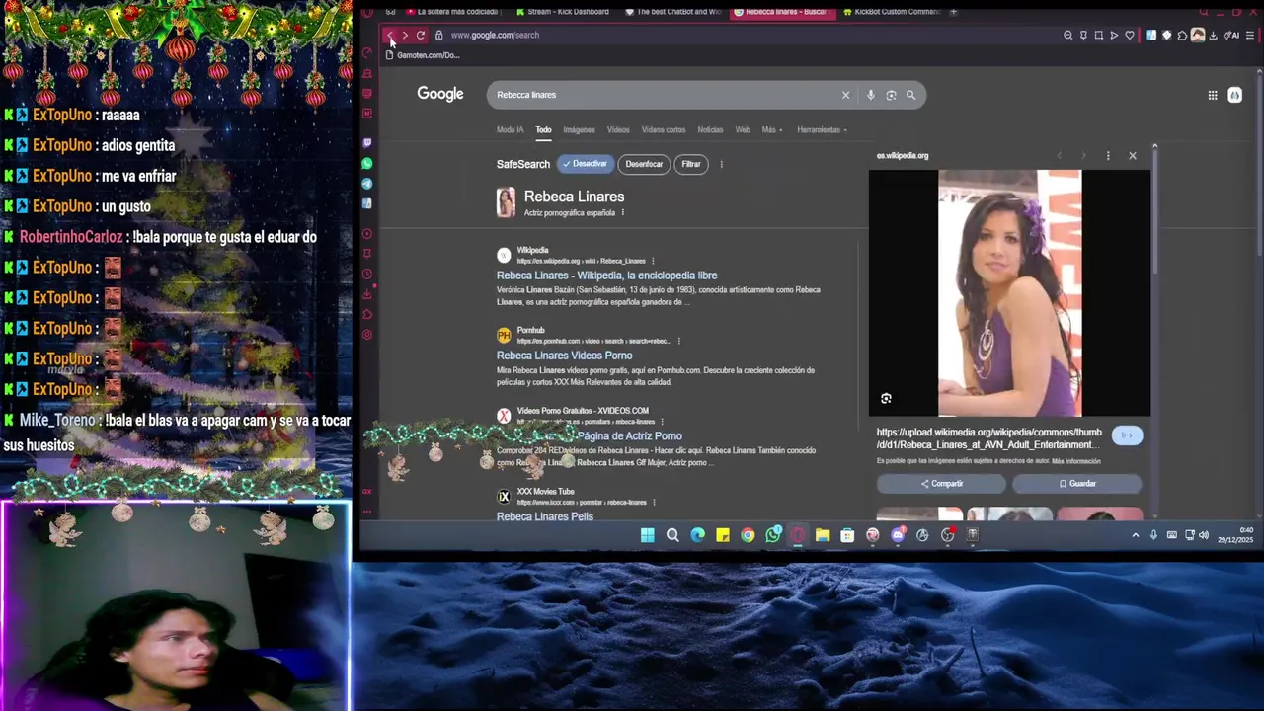
Task: Select SafeSearch 'Filtrar' option
Action: pos(691,164)
